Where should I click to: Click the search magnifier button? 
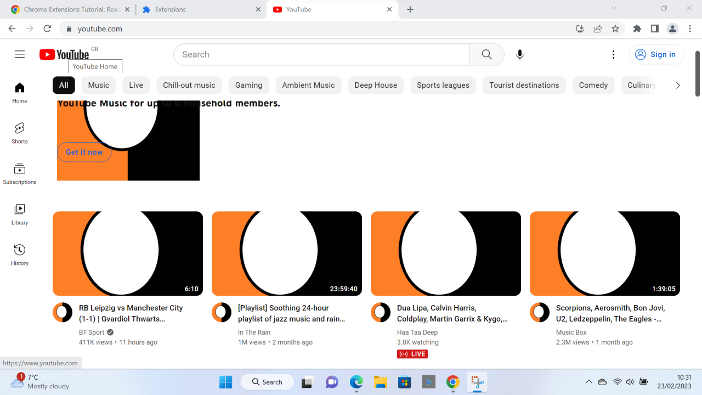tap(487, 54)
